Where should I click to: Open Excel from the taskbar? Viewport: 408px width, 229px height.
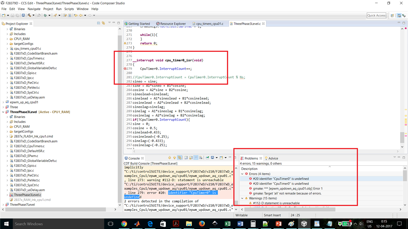227,224
